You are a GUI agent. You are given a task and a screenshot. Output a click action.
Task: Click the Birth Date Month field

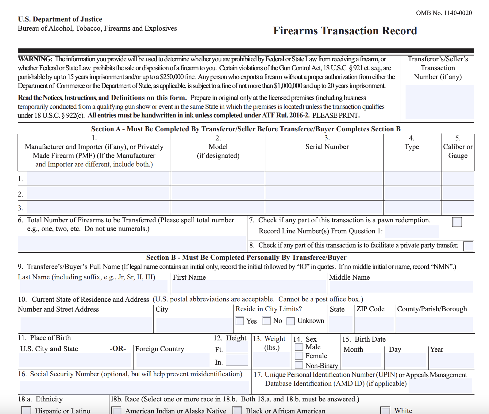coord(362,360)
